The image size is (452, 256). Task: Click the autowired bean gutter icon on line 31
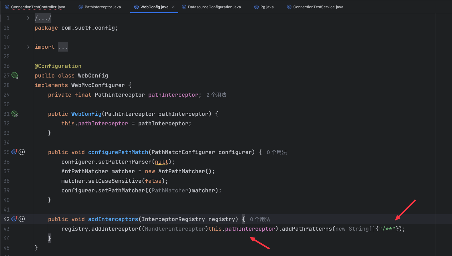15,114
